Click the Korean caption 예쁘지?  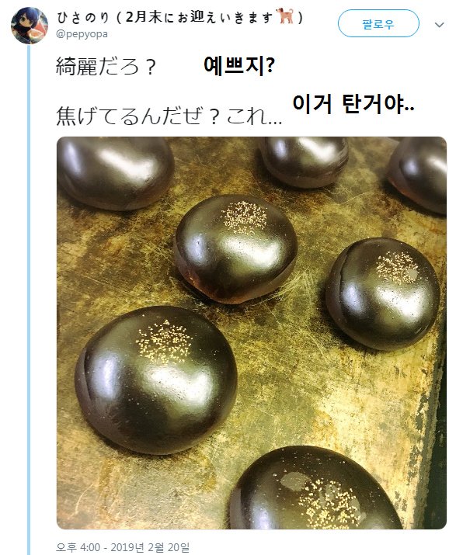click(239, 65)
